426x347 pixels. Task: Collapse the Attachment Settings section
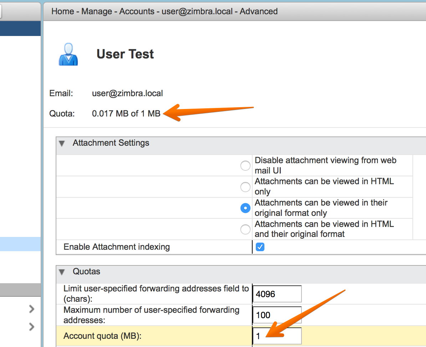62,143
